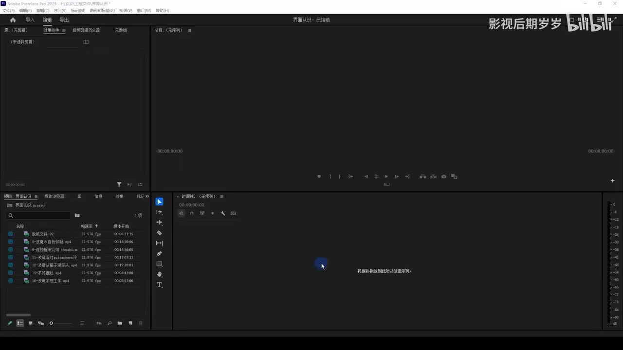Open the Program monitor button editor plus
This screenshot has width=623, height=350.
[x=613, y=181]
